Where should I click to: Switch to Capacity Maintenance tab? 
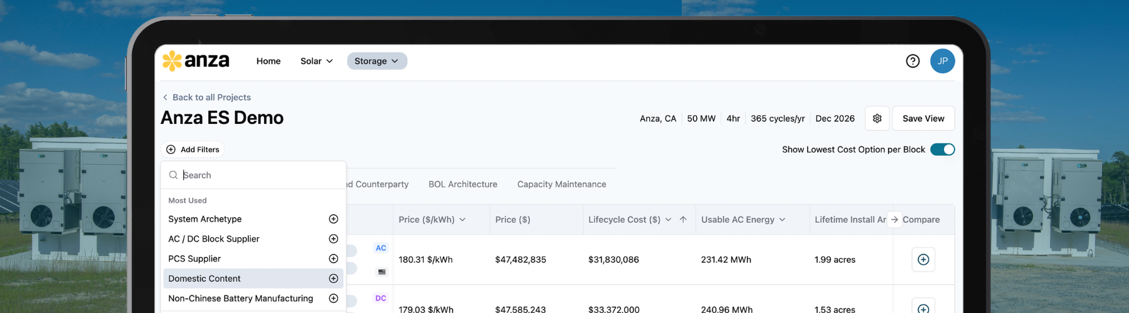(x=561, y=184)
